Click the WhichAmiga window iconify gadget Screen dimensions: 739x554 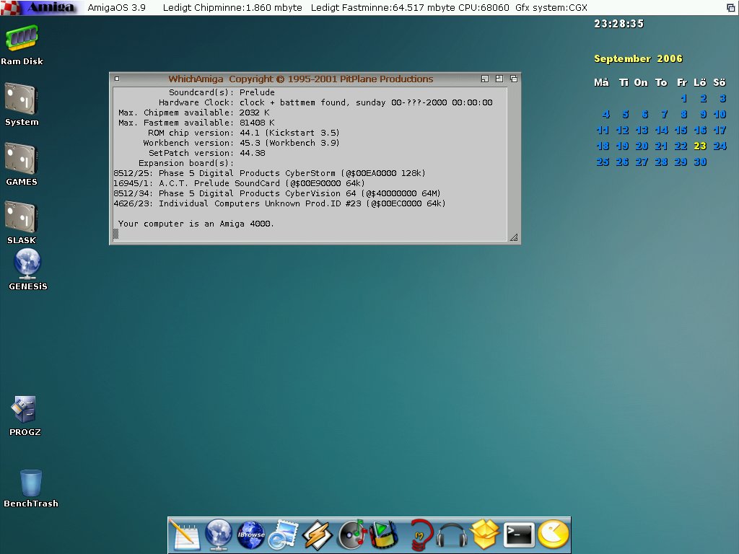[485, 79]
